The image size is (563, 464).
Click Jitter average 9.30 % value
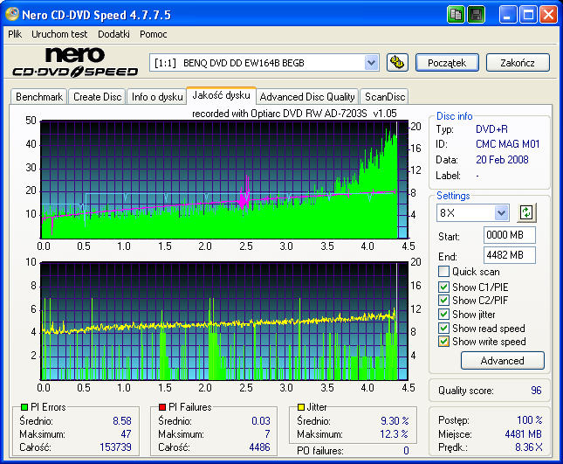click(x=395, y=421)
